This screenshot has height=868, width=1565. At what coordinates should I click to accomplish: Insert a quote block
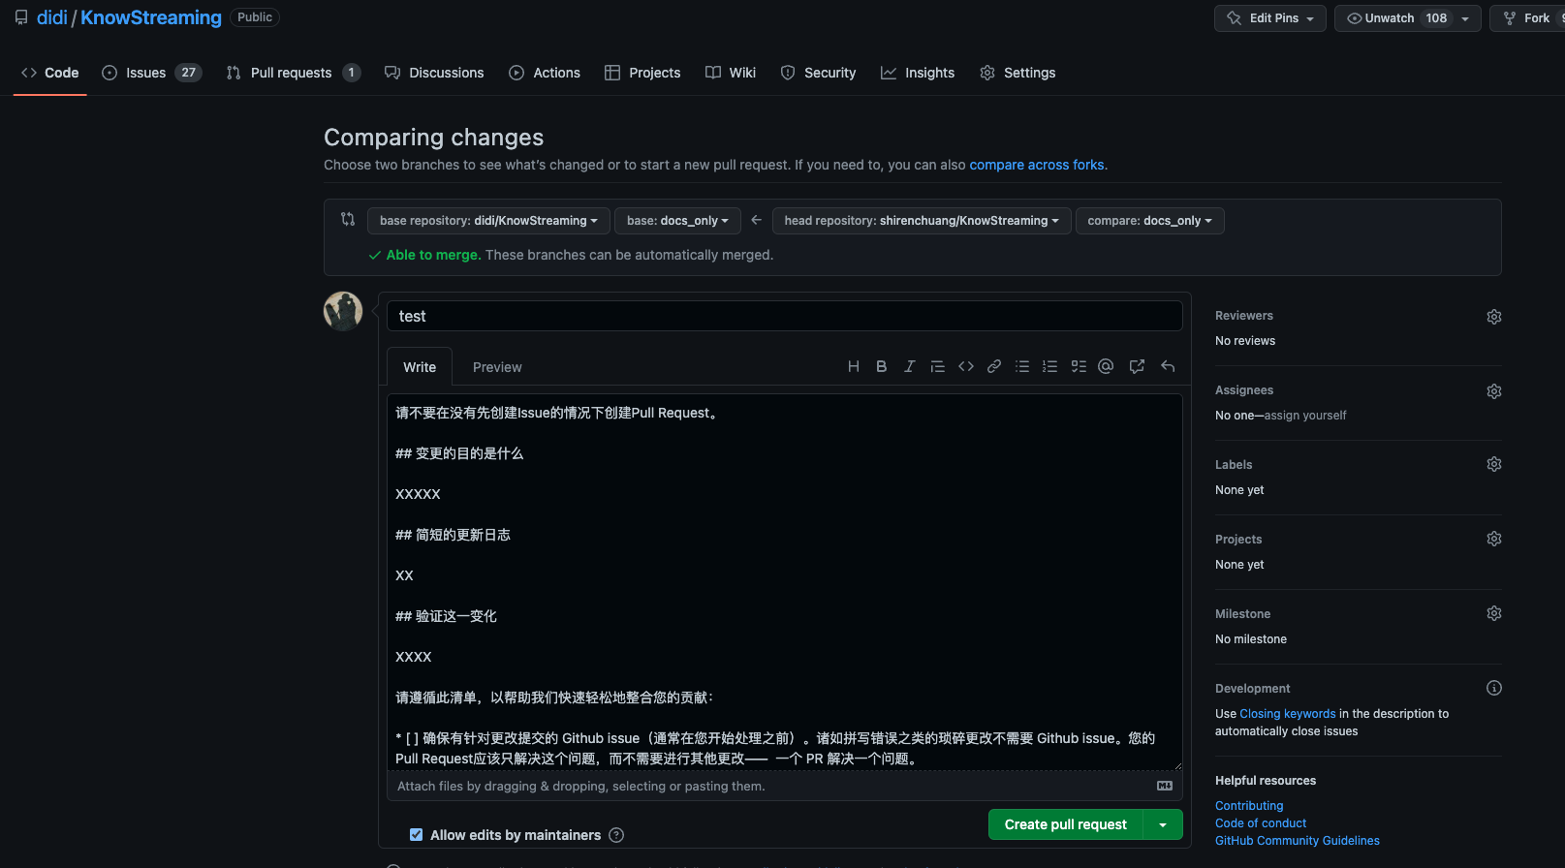click(x=938, y=366)
